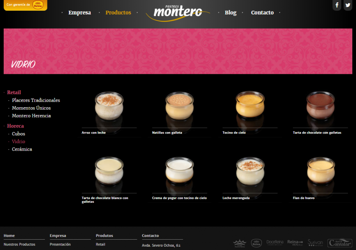Image resolution: width=356 pixels, height=250 pixels.
Task: Click the Agua de Cantalar footer logo
Action: (340, 243)
